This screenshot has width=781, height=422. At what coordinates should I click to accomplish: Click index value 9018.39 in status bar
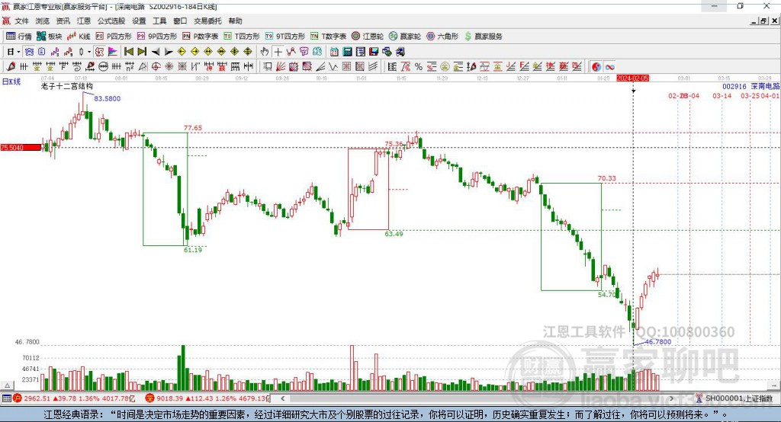tap(170, 398)
